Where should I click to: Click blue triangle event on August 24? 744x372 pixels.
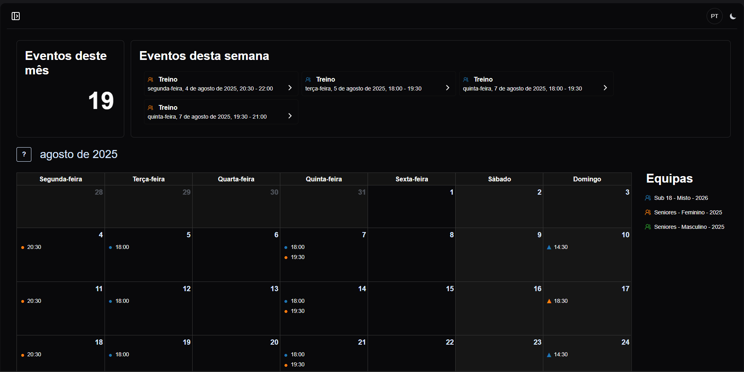click(549, 355)
